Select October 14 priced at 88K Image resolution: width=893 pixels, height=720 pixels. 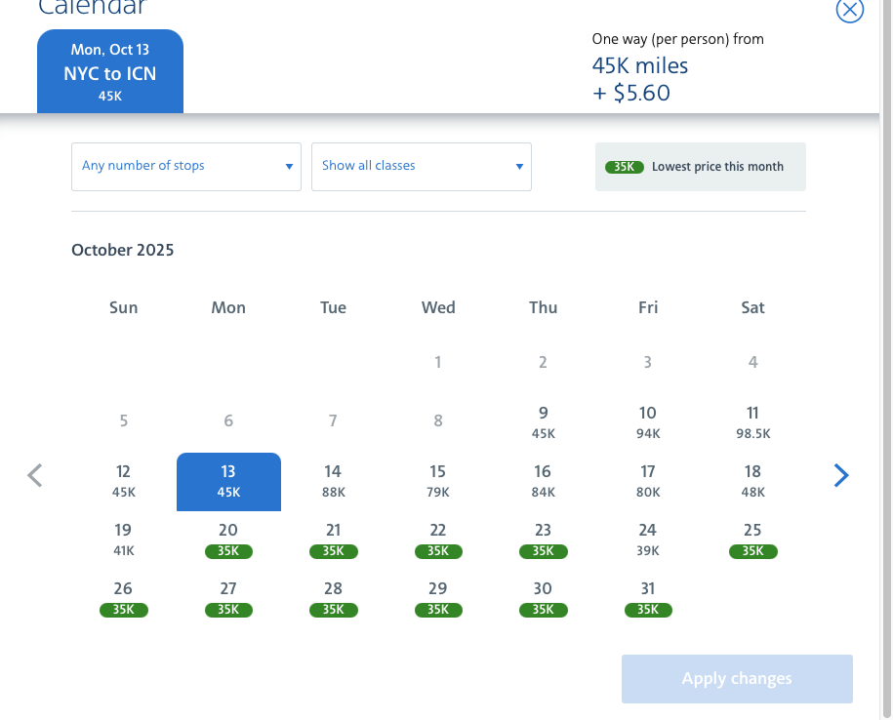[x=333, y=481]
